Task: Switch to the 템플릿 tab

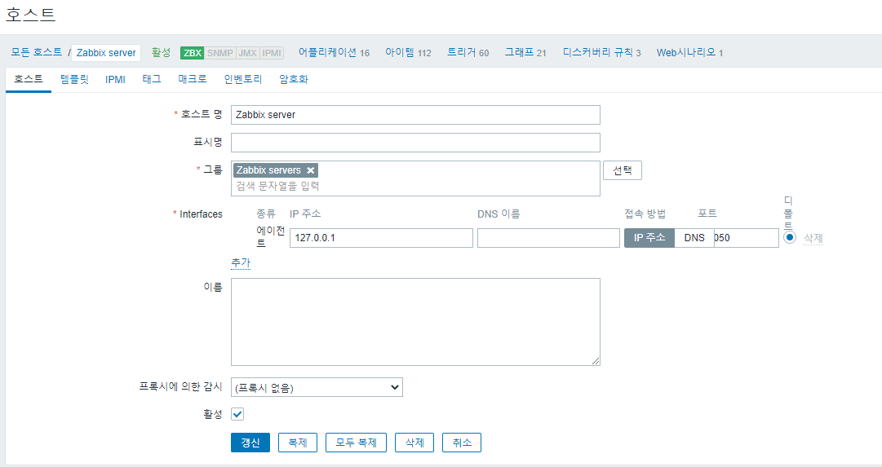Action: [x=74, y=79]
